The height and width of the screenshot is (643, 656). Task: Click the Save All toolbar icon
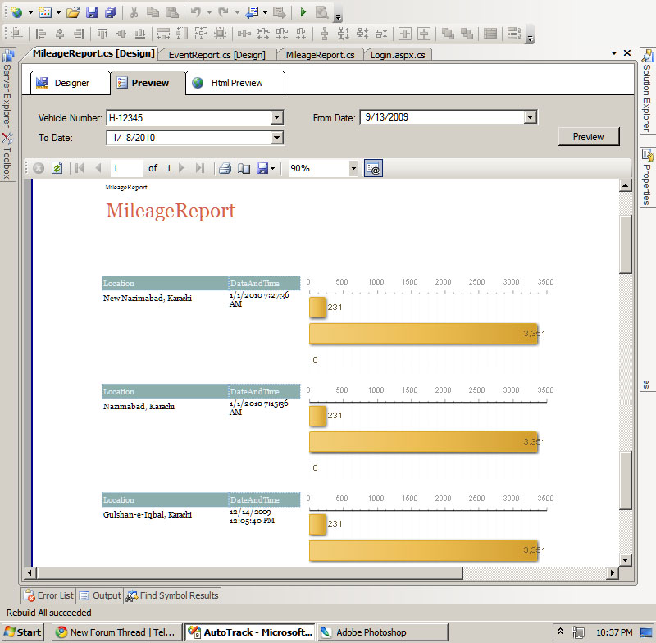pyautogui.click(x=111, y=12)
